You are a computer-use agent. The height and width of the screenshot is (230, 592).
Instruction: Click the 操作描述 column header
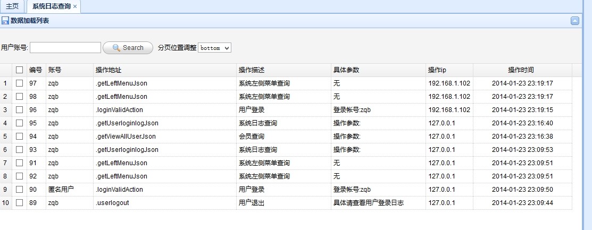(284, 70)
